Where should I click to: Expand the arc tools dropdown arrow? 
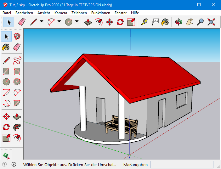[x=59, y=22]
